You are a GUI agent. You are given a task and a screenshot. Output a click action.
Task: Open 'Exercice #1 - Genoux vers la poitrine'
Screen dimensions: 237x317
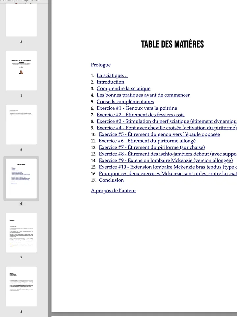pos(137,108)
